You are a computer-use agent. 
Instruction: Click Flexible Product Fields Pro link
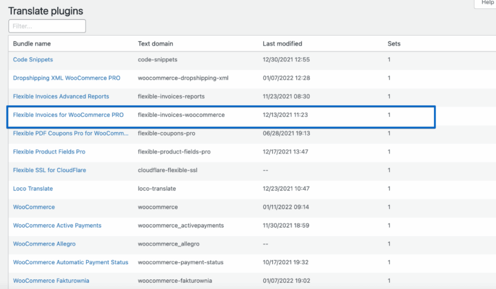[49, 151]
